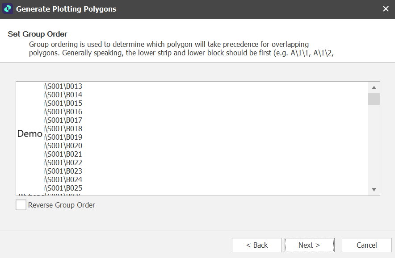395x258 pixels.
Task: Select the S001\B019 group entry
Action: point(63,137)
